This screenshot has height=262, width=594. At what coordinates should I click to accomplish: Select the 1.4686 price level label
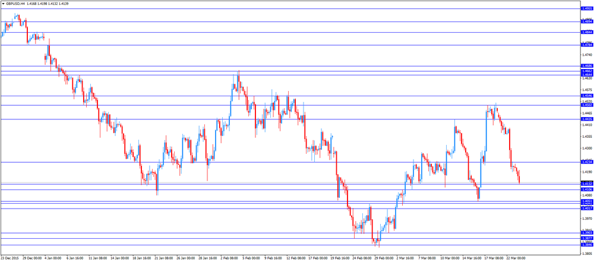[586, 67]
